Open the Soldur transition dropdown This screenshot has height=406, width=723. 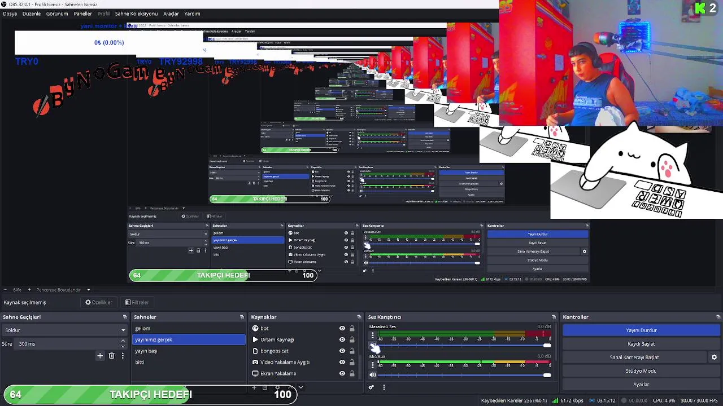pyautogui.click(x=65, y=330)
